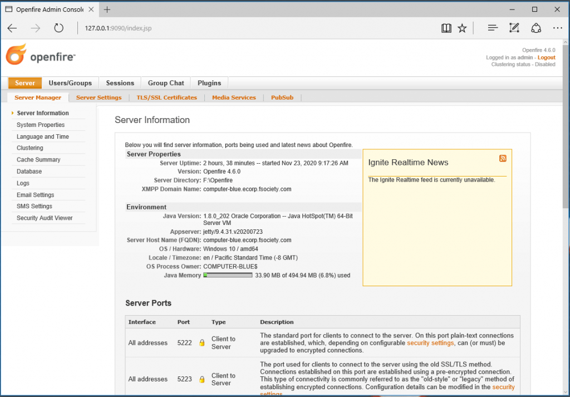This screenshot has width=570, height=397.
Task: Click the port number "5222" cell
Action: click(185, 343)
